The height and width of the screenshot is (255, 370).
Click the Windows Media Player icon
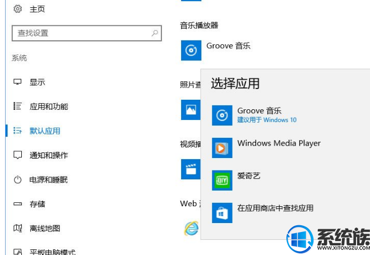click(x=222, y=148)
